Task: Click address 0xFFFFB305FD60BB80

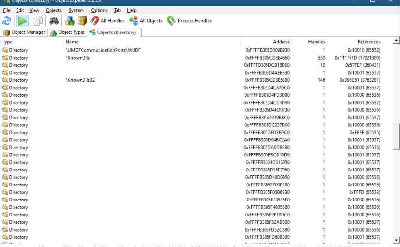Action: 267,237
